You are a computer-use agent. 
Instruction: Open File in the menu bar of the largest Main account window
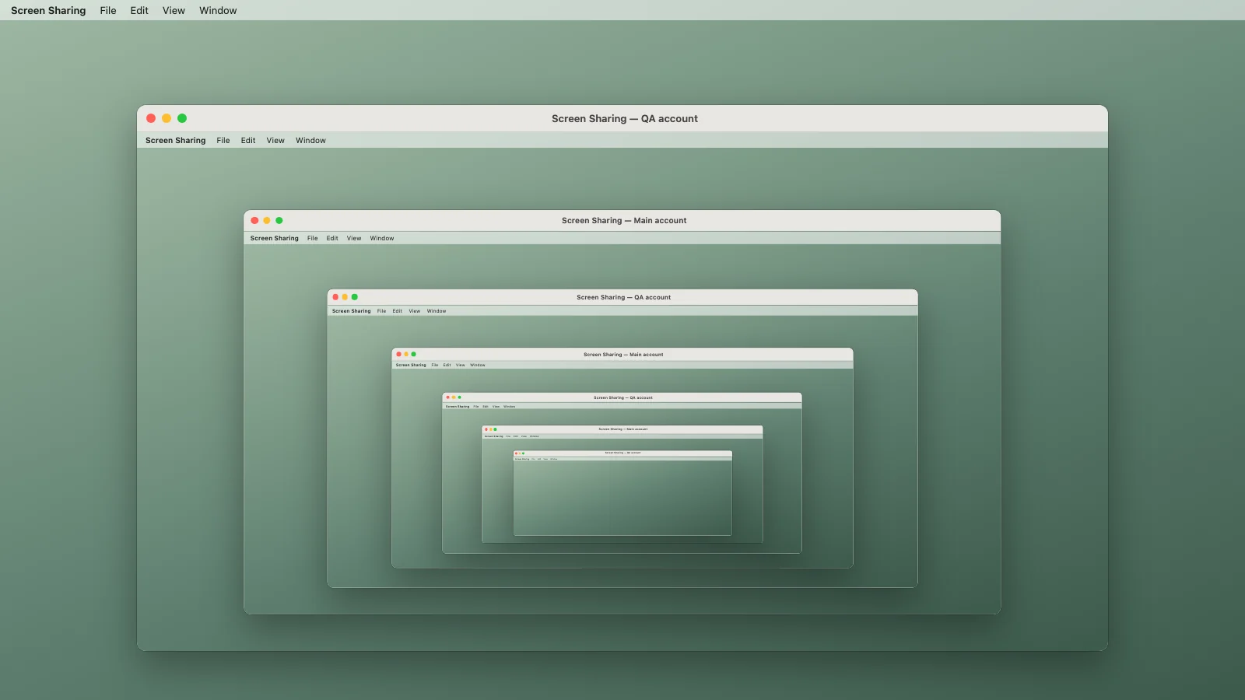point(313,238)
